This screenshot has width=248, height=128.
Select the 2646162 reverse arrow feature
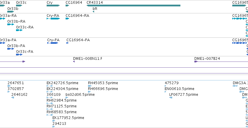(13, 98)
